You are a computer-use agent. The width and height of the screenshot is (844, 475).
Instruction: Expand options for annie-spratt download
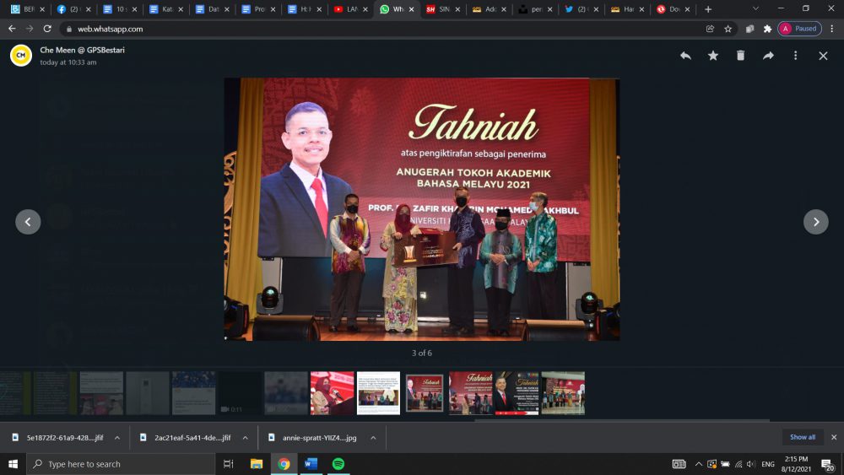coord(373,437)
